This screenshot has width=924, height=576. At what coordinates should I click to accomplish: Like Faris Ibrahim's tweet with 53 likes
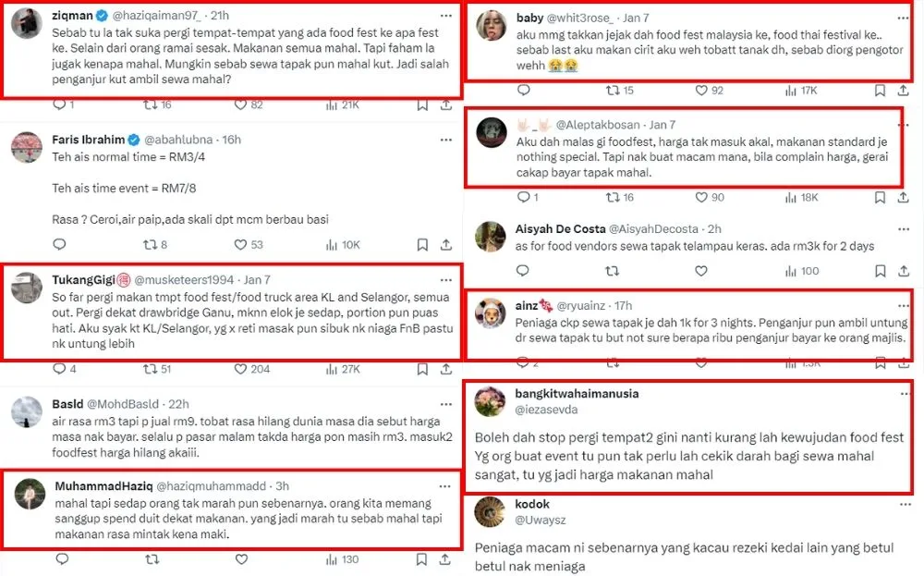tap(241, 245)
